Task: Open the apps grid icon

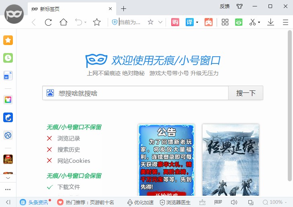Action: 225,22
